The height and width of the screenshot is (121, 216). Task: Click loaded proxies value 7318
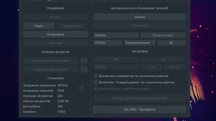tap(61, 90)
